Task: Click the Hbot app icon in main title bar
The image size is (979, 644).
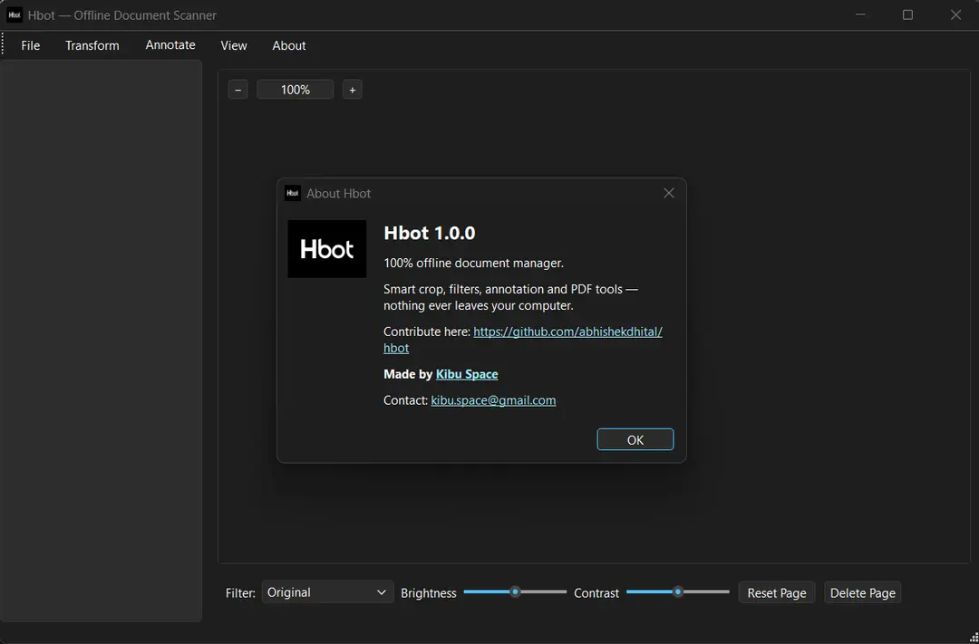Action: (x=15, y=15)
